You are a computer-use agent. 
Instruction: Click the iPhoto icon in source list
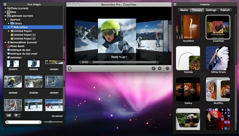pyautogui.click(x=9, y=8)
